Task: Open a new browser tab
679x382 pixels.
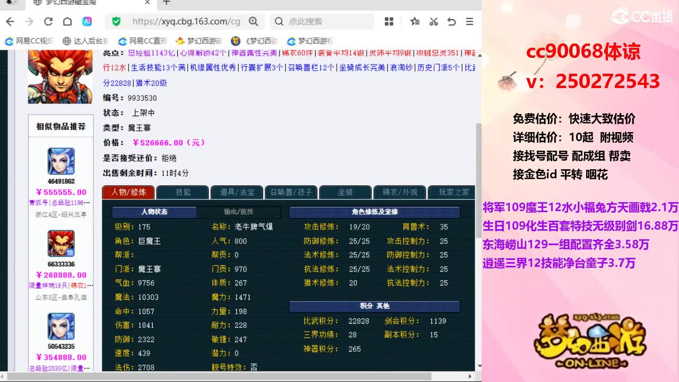Action: (x=167, y=3)
